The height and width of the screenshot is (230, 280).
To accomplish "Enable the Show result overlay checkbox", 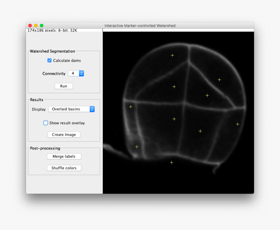I will point(46,123).
